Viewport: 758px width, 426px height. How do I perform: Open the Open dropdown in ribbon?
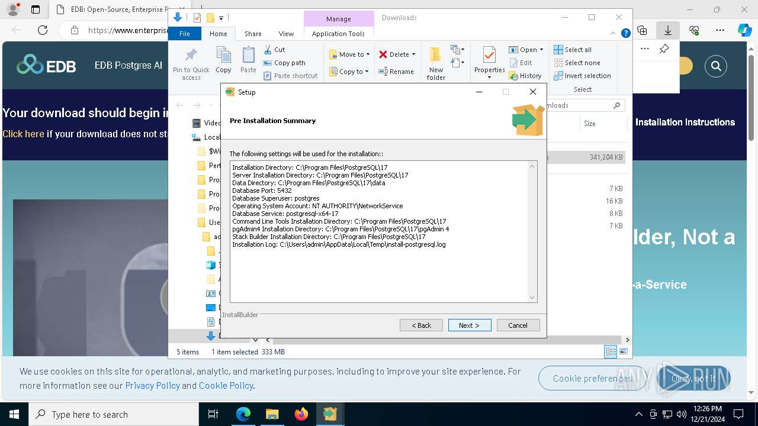[x=526, y=50]
